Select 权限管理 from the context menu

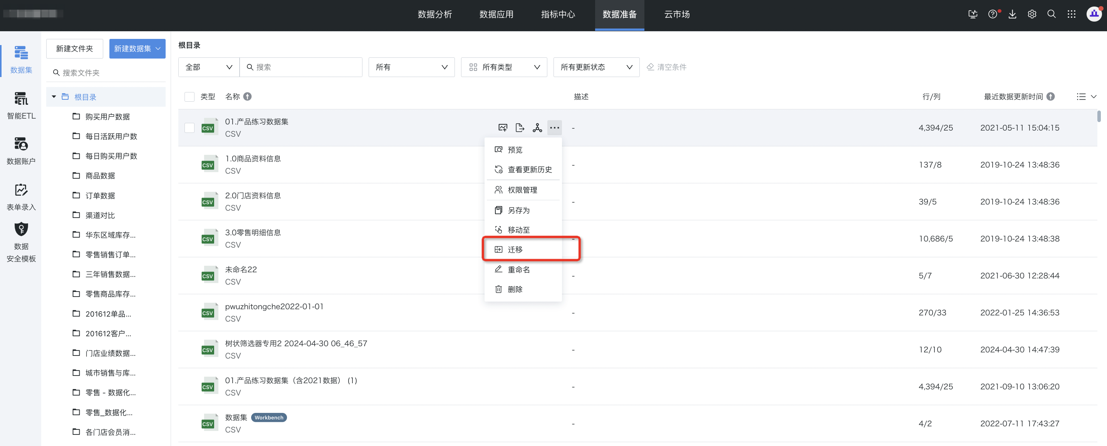tap(523, 190)
